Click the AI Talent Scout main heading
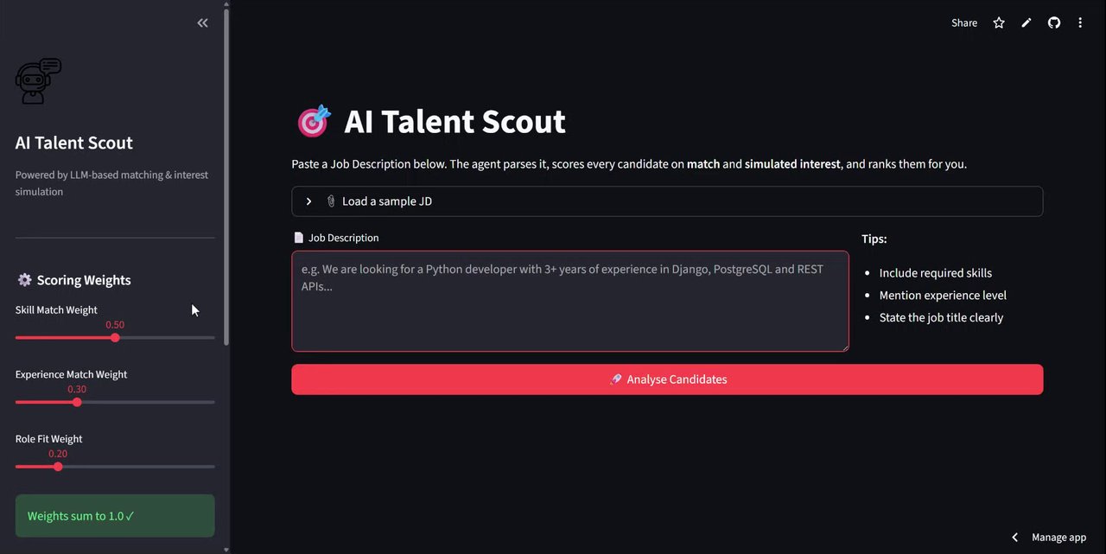Screen dimensions: 1106x554 pyautogui.click(x=454, y=122)
